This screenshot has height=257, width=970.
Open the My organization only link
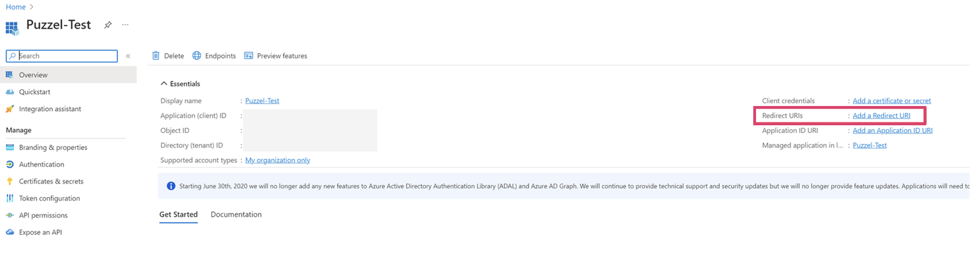point(277,160)
